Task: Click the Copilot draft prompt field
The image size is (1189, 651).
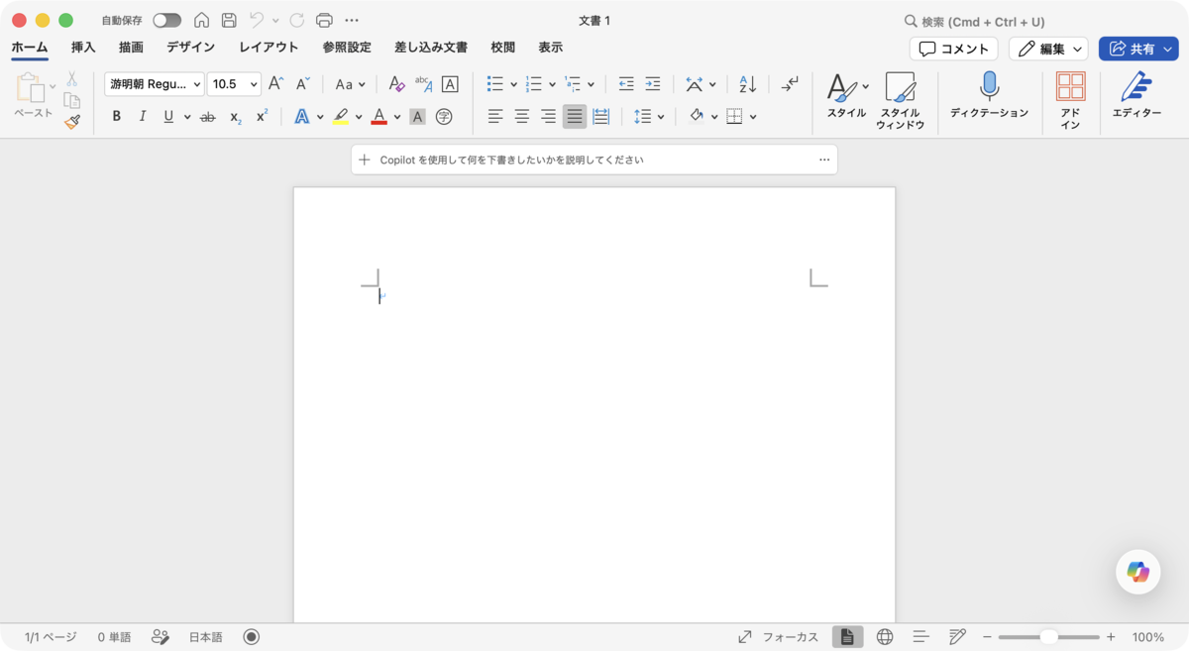Action: [x=594, y=160]
